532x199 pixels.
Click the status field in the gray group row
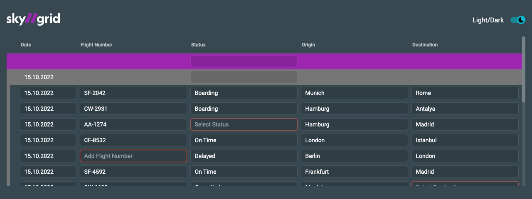point(244,77)
